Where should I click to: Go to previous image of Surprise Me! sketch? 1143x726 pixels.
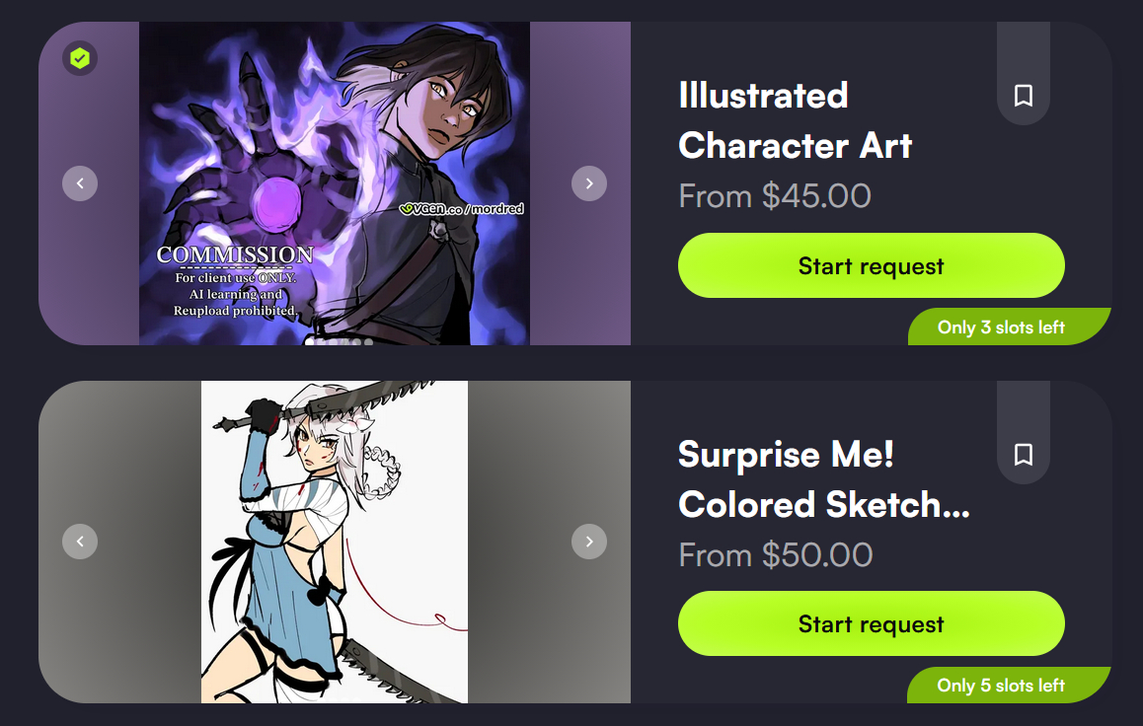(x=80, y=542)
